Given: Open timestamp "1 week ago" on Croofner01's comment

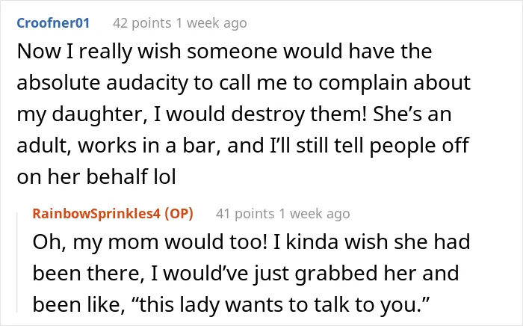Looking at the screenshot, I should (211, 23).
